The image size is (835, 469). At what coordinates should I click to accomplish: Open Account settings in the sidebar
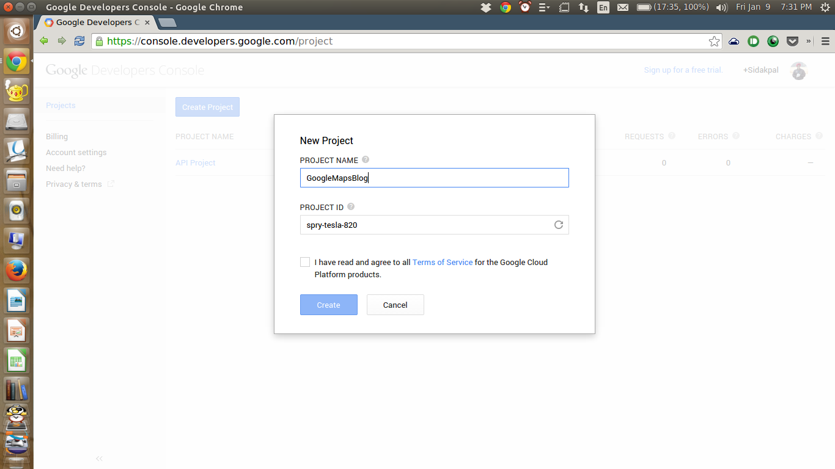76,152
